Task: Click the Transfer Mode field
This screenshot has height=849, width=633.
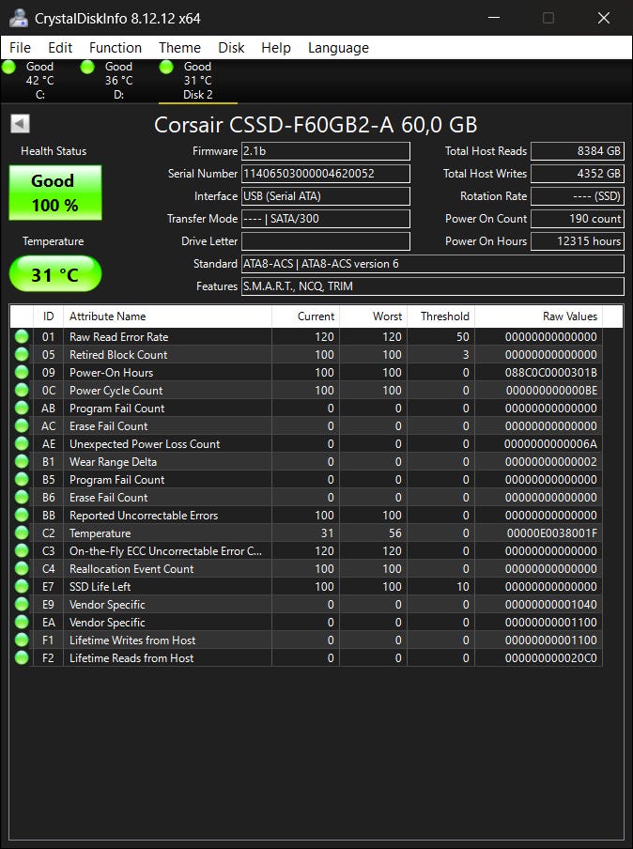Action: pyautogui.click(x=326, y=219)
